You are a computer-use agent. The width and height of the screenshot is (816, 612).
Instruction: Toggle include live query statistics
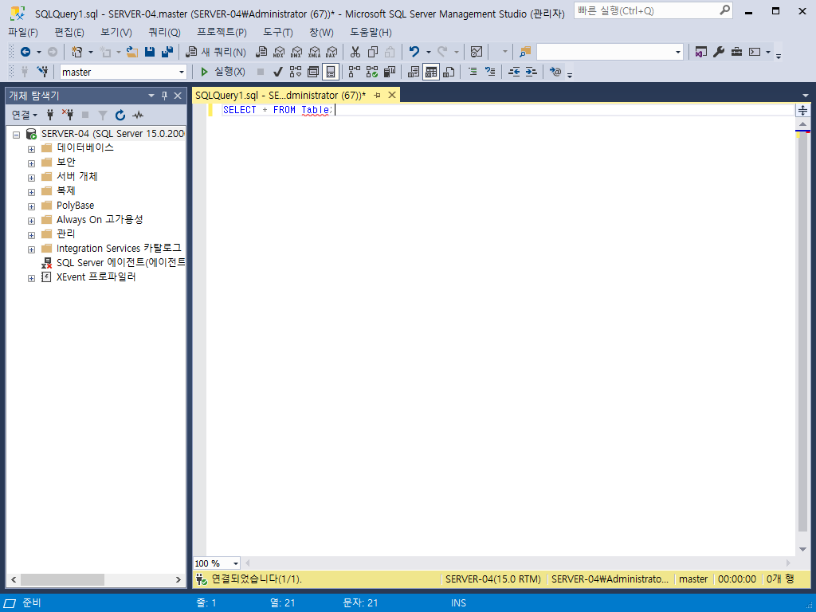tap(371, 72)
